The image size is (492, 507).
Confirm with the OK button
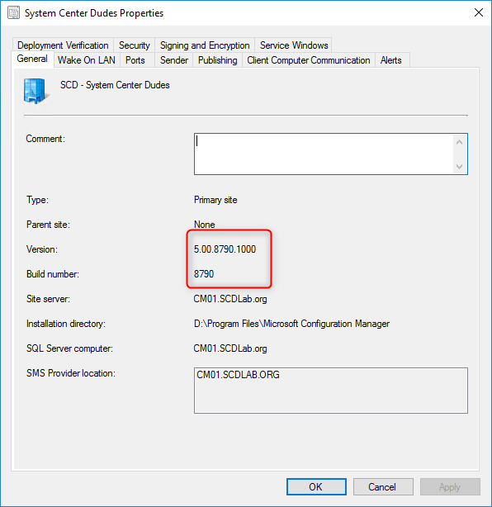coord(316,486)
